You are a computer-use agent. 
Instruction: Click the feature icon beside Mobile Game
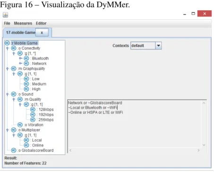tap(7, 43)
